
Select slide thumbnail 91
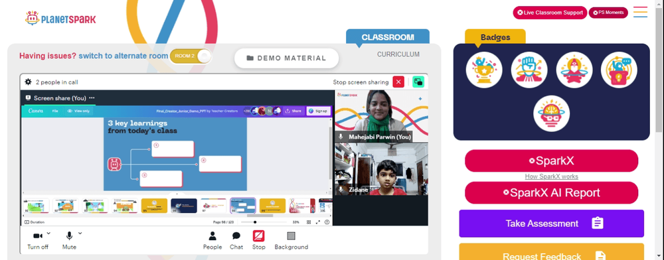pos(36,206)
